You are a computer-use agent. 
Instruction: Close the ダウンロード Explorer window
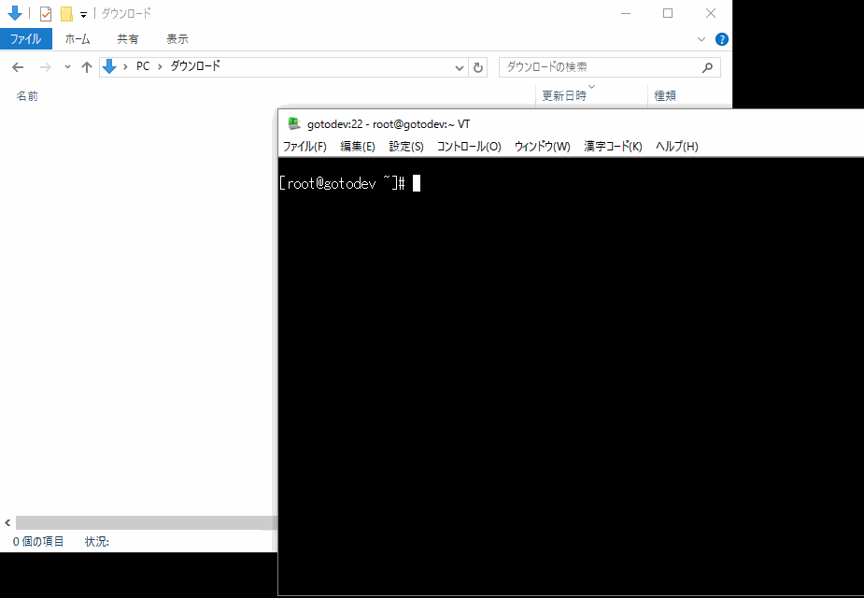(x=711, y=13)
